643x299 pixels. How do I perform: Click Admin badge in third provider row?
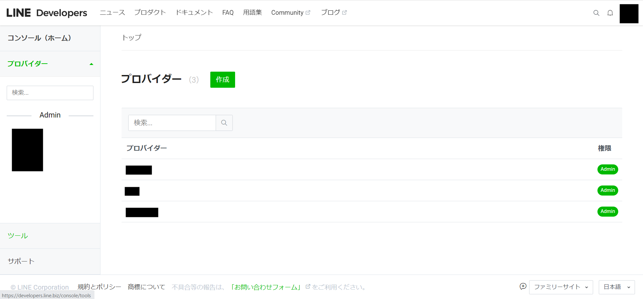click(608, 212)
